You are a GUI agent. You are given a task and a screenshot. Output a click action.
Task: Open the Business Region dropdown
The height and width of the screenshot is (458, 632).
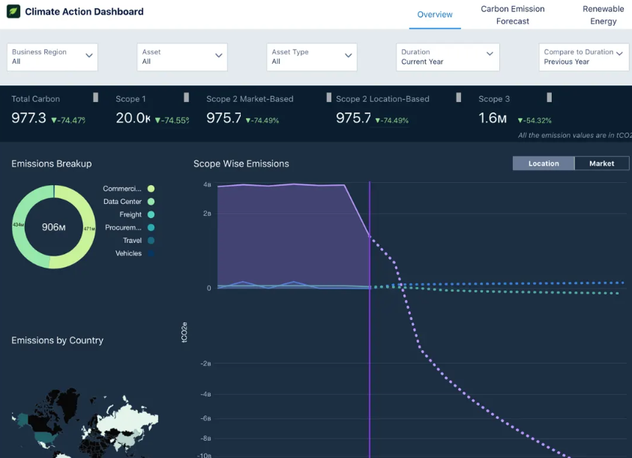(52, 57)
